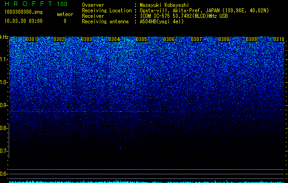
Task: Click the Receiver label
Action: click(93, 16)
